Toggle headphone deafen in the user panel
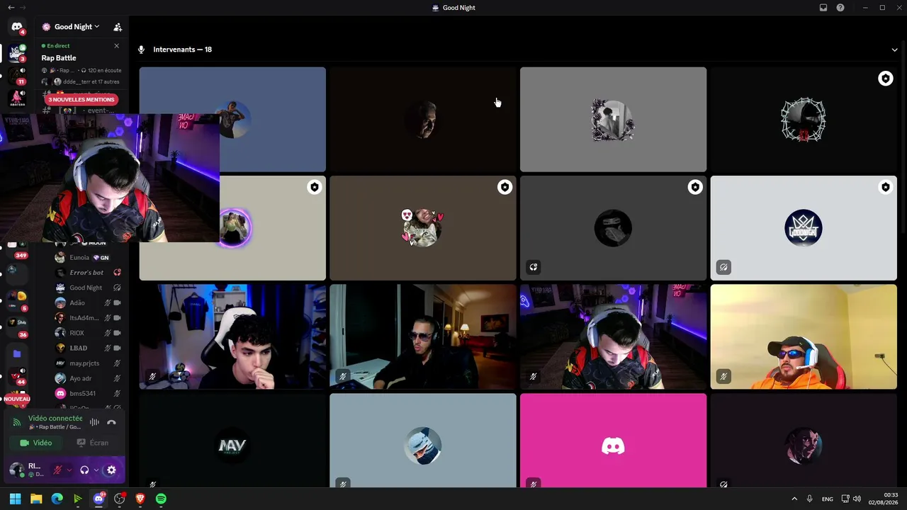Screen dimensions: 907x510 coord(84,470)
